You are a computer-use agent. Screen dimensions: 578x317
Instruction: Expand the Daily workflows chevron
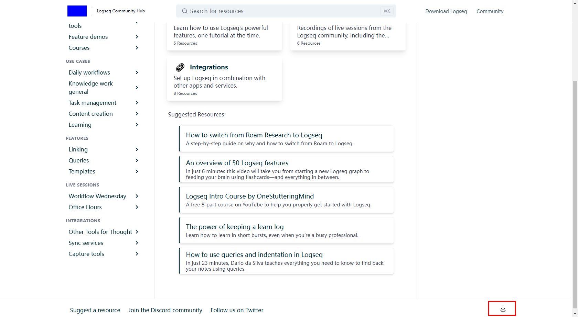137,72
